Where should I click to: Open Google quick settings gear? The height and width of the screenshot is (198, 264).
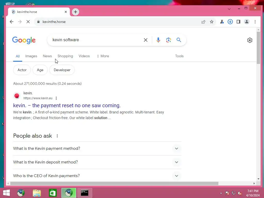[x=250, y=40]
